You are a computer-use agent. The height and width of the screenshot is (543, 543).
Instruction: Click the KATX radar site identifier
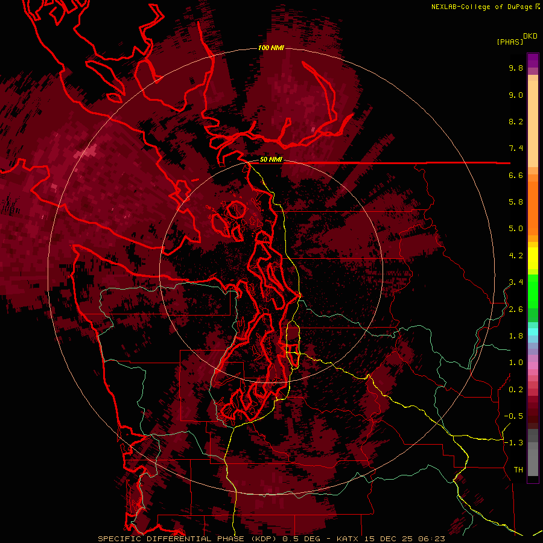point(348,539)
